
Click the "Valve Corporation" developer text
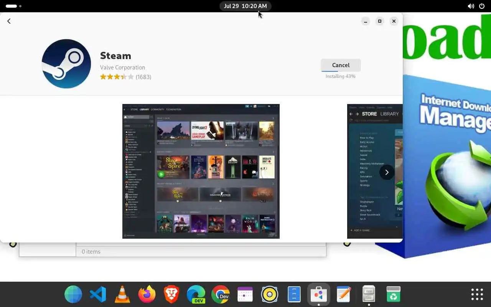(x=122, y=68)
